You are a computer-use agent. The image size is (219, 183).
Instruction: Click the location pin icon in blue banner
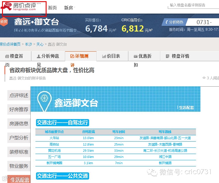[45, 101]
